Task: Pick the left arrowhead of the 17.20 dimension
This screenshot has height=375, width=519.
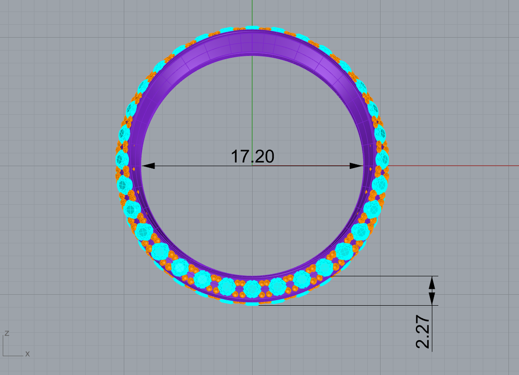Action: click(148, 166)
